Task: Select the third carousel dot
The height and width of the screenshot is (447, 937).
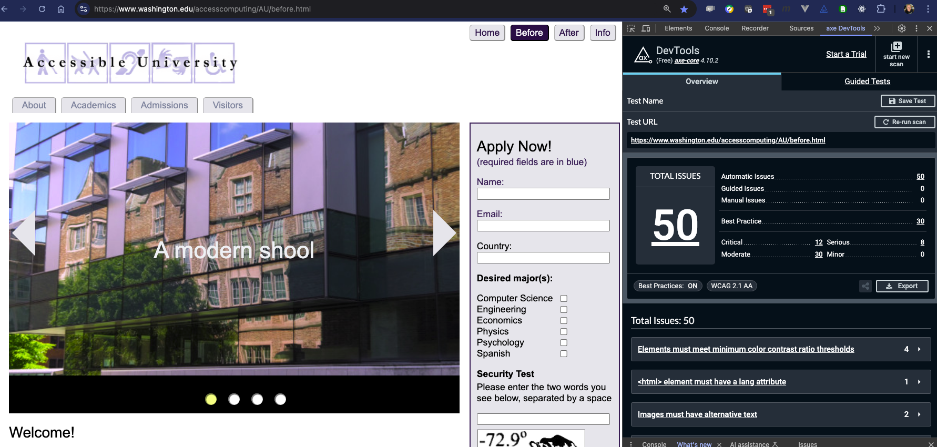Action: point(257,400)
